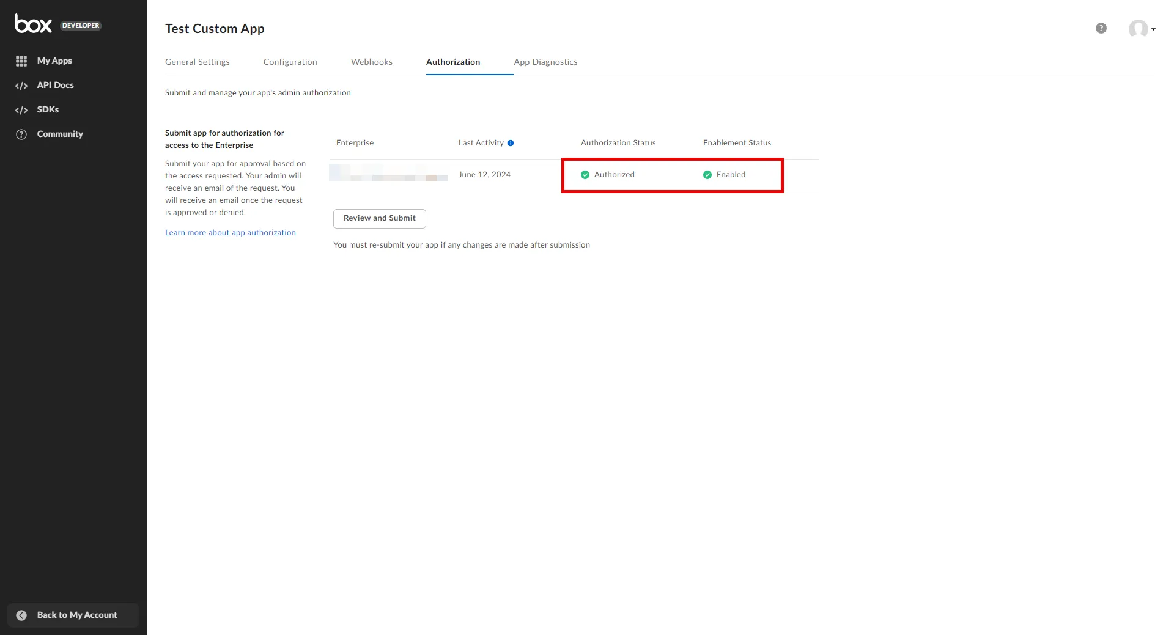The width and height of the screenshot is (1174, 635).
Task: Click the Last Activity info icon
Action: (x=511, y=143)
